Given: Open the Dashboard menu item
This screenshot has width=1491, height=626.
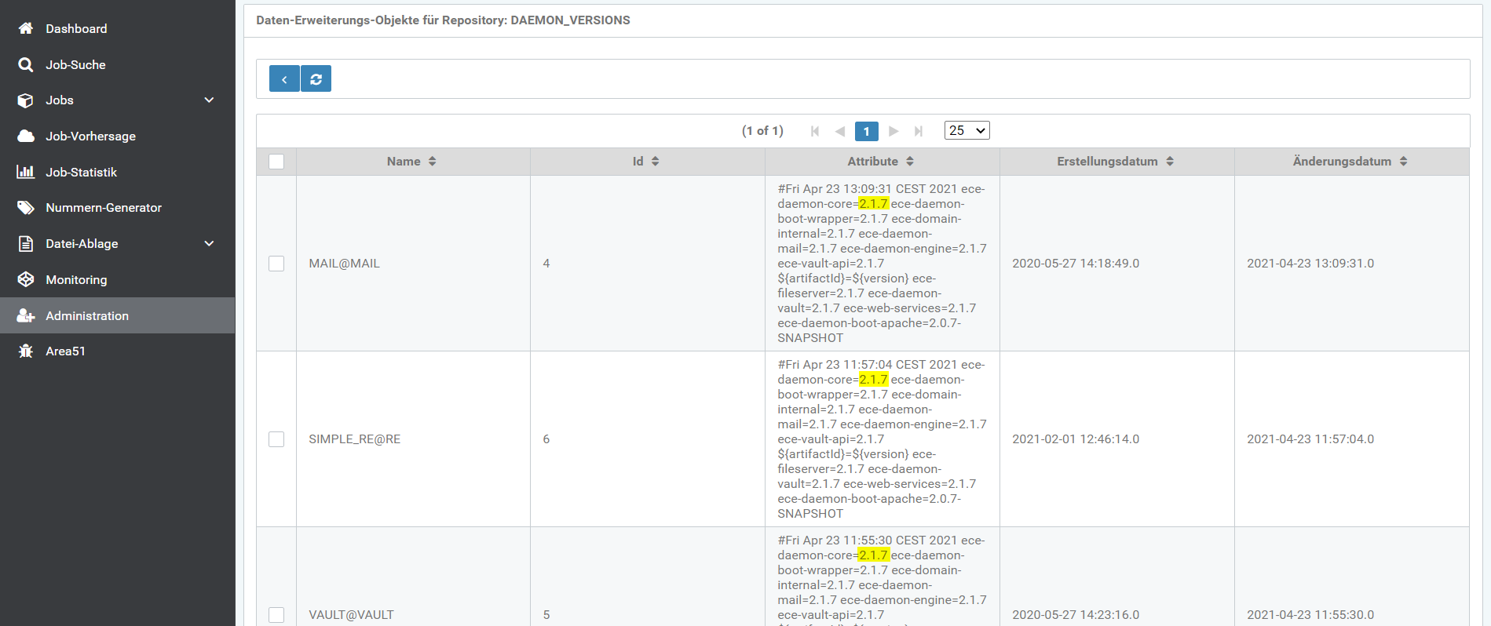Looking at the screenshot, I should [x=76, y=29].
